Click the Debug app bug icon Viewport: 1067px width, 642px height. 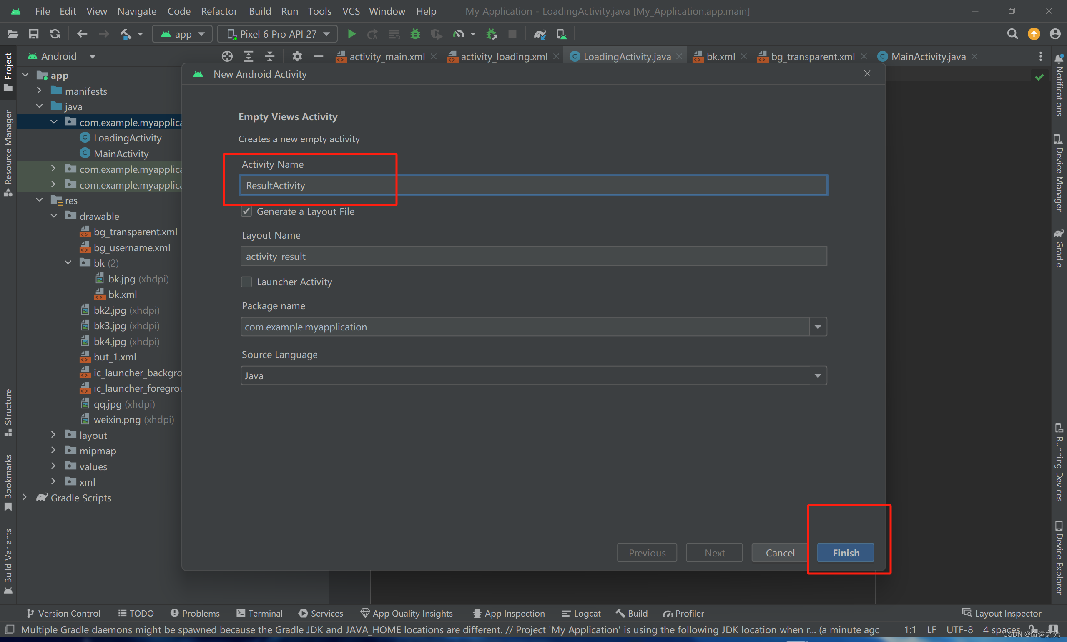[415, 34]
